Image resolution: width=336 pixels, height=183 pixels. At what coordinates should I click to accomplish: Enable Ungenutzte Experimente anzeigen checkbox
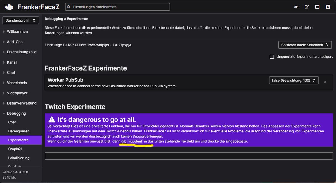272,57
